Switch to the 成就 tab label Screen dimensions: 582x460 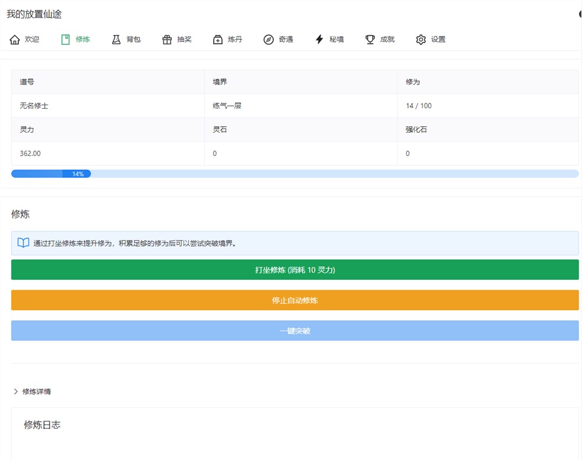[x=387, y=40]
